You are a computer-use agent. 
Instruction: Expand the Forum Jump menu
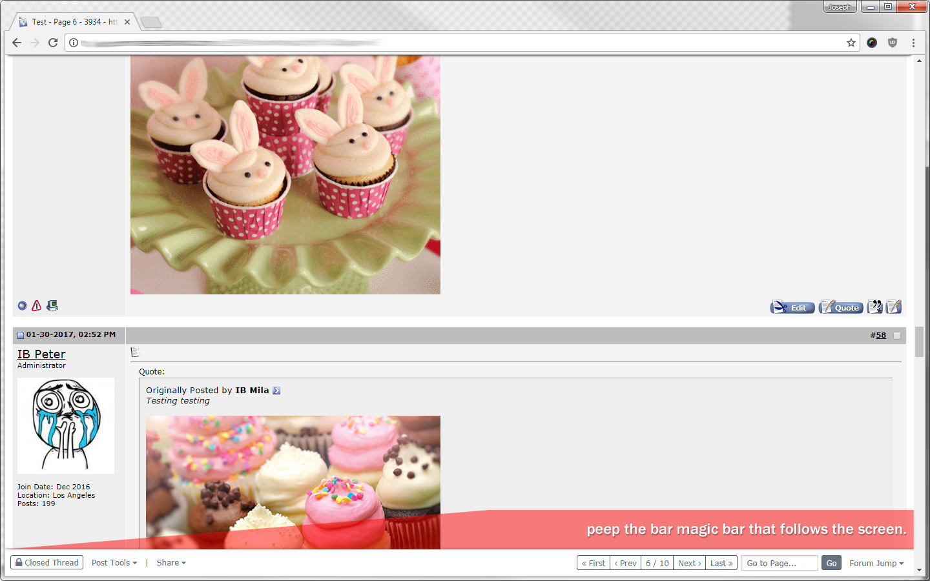pyautogui.click(x=876, y=564)
